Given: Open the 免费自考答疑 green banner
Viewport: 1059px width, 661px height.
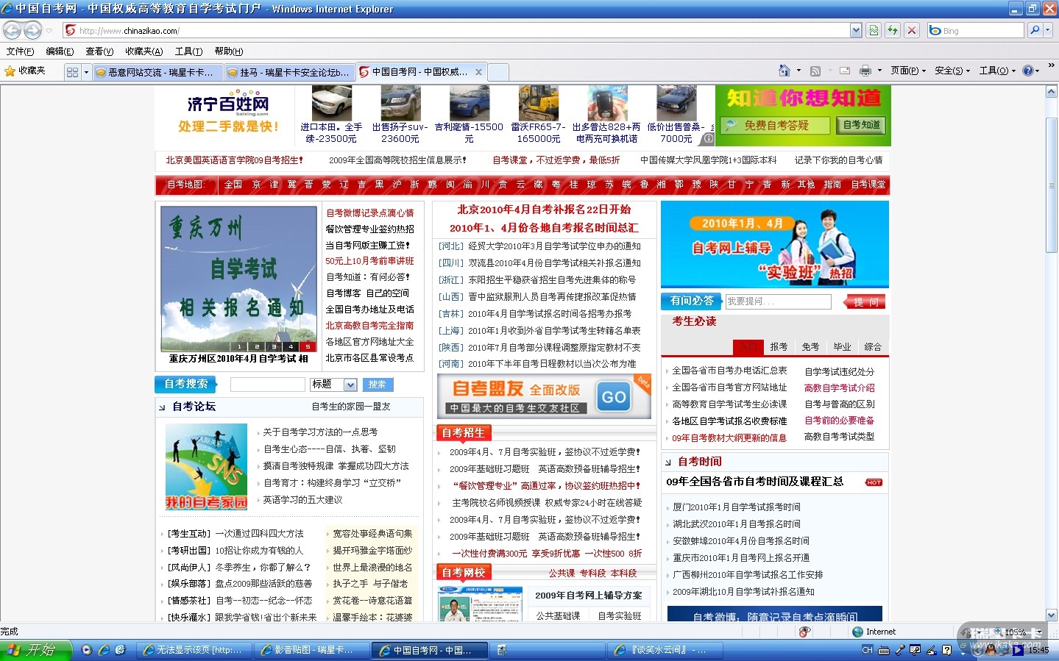Looking at the screenshot, I should coord(776,126).
